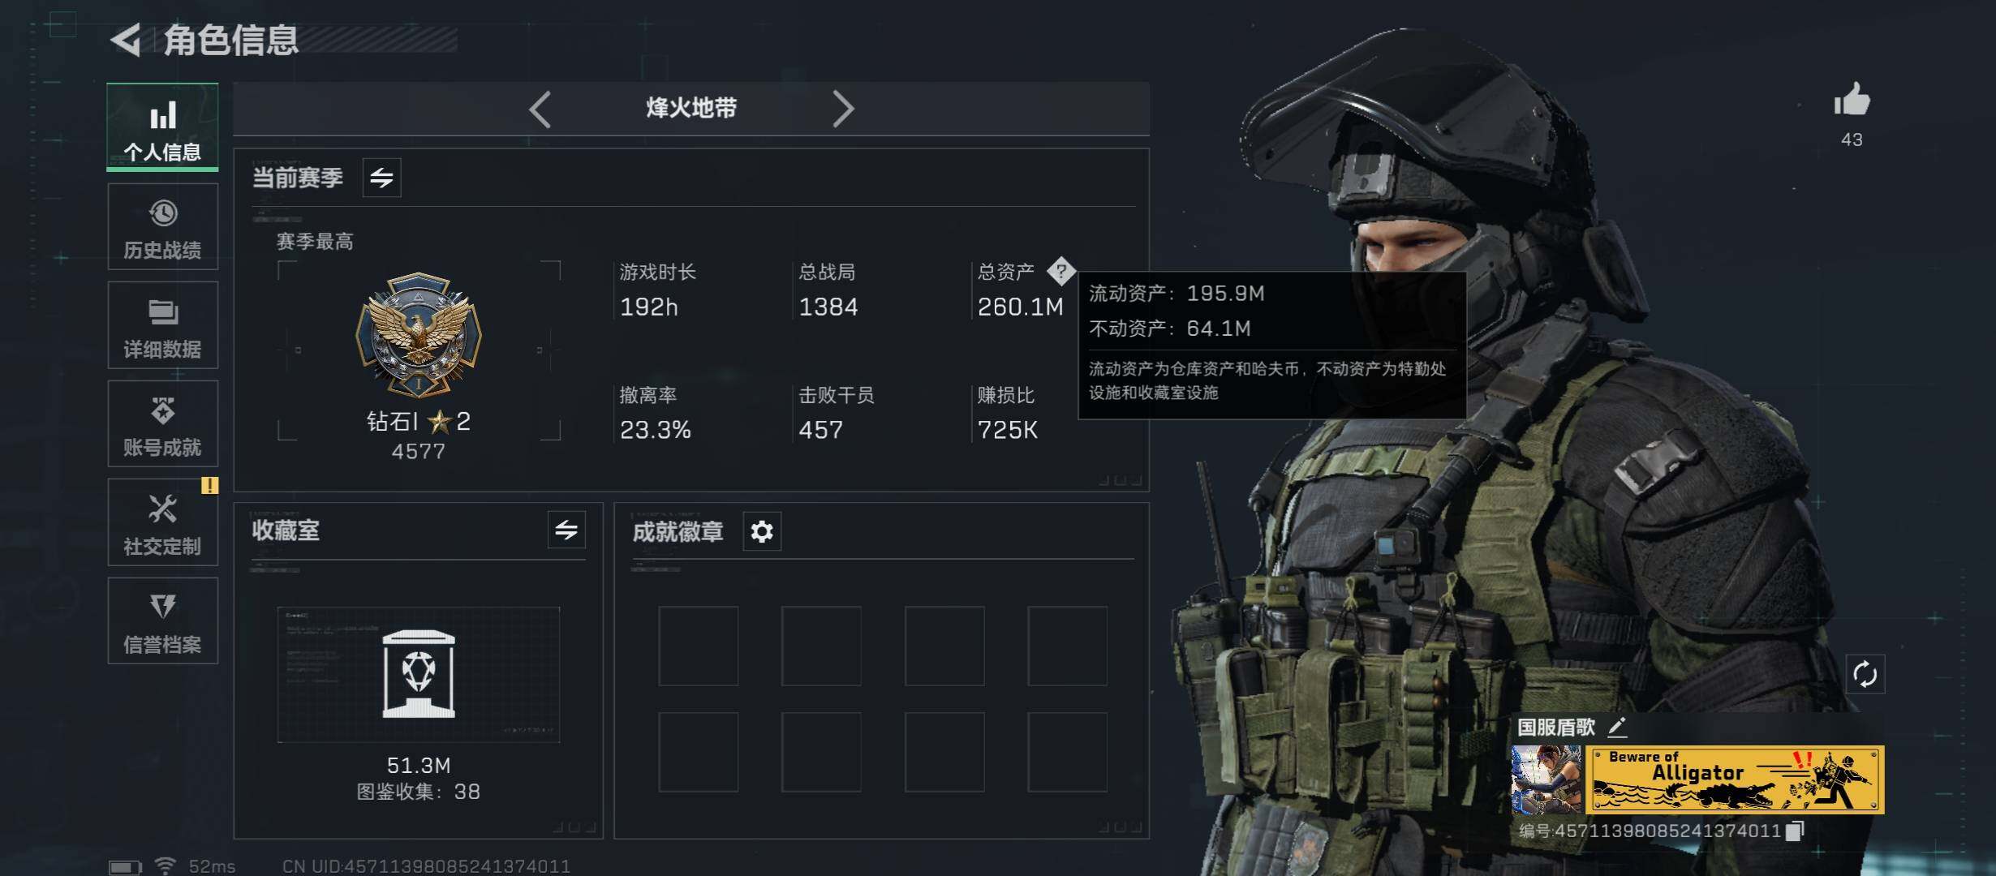
Task: Select the 详细数据 tab
Action: tap(162, 325)
